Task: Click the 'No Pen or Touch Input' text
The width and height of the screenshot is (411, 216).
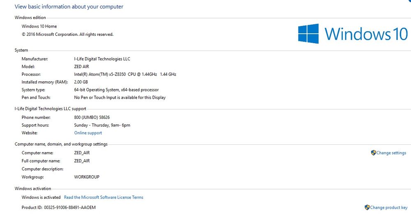Action: point(120,98)
